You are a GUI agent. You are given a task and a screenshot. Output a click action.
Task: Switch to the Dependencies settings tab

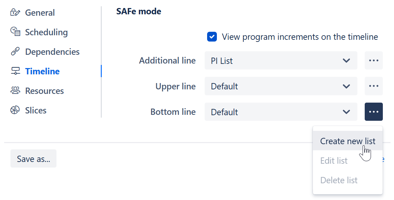[52, 52]
